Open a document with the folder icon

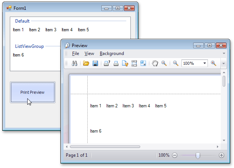(86, 63)
